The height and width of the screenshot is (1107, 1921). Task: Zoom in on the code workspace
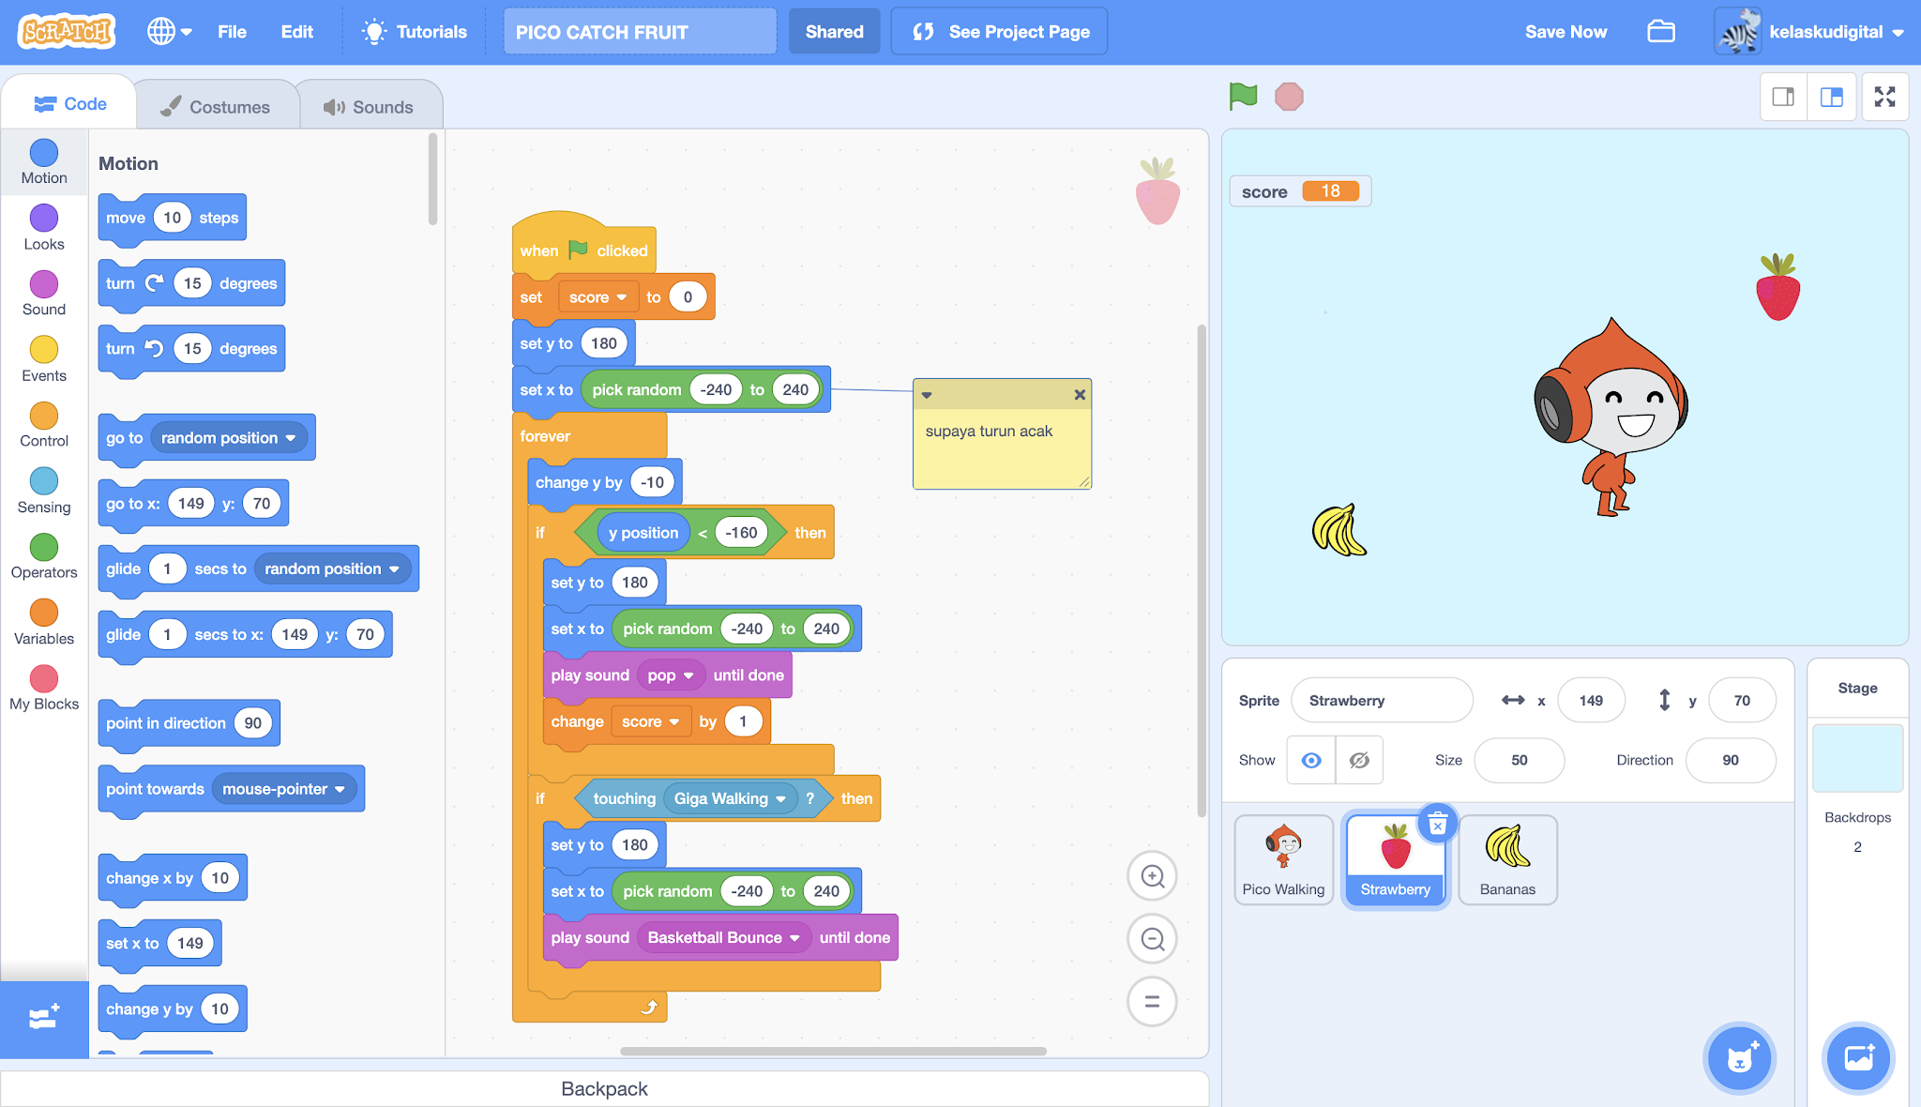pos(1152,876)
